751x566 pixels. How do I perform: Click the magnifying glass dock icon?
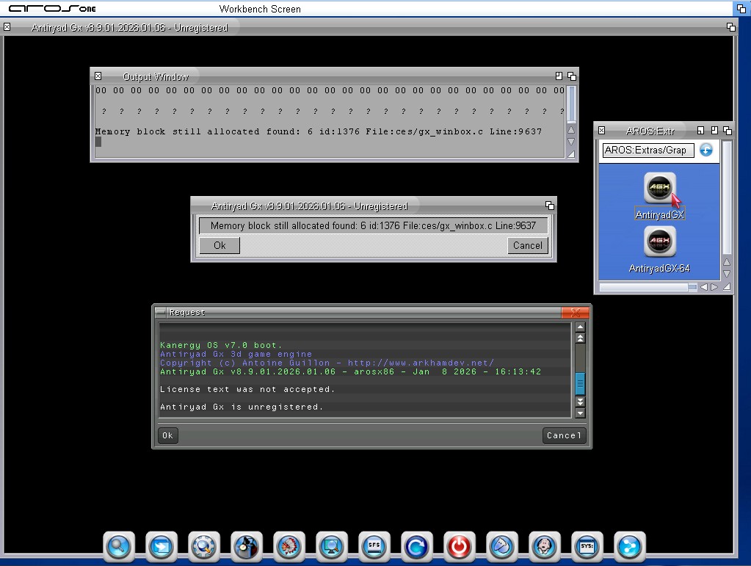tap(117, 545)
